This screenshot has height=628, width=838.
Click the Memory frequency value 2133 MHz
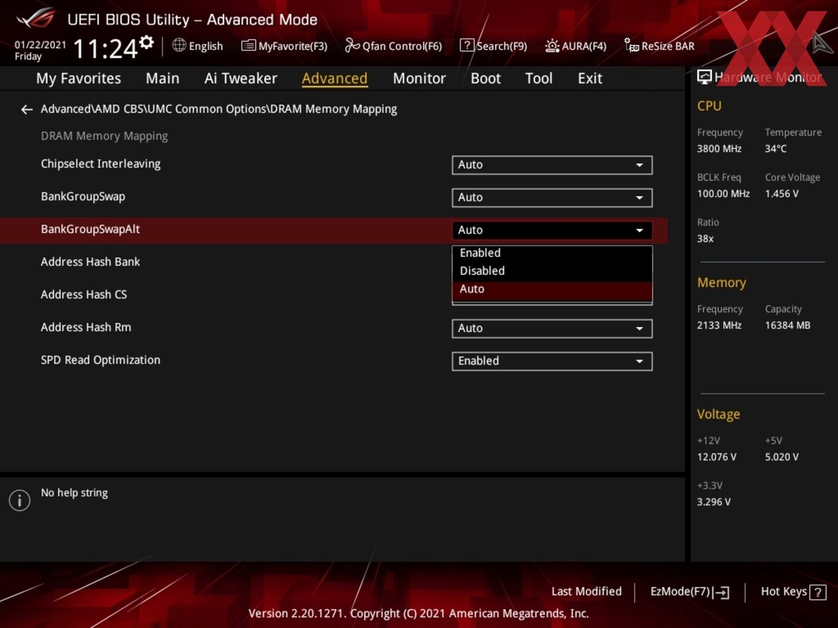point(719,325)
